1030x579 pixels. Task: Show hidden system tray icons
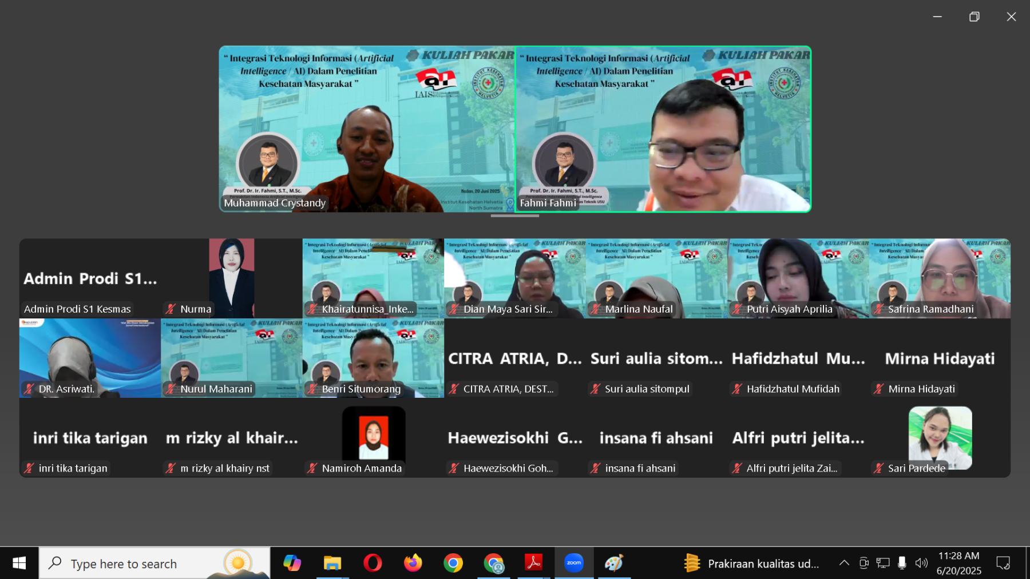coord(844,563)
